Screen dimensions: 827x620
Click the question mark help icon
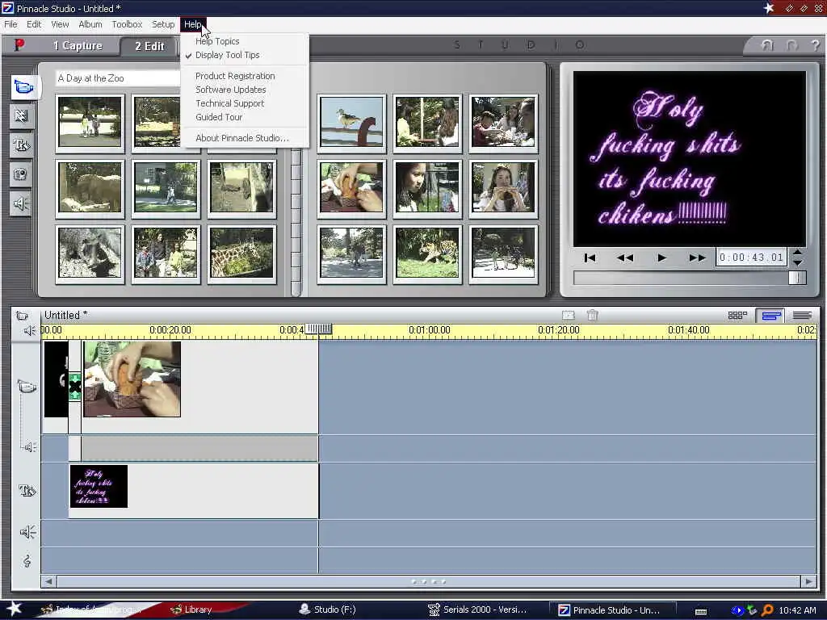[816, 45]
